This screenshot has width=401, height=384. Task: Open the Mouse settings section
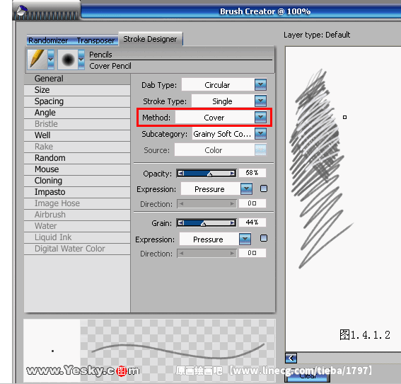click(77, 169)
